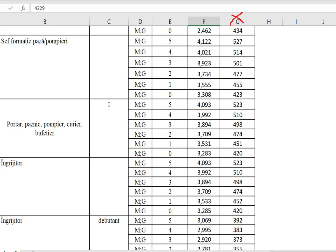
Task: Select column D header
Action: 140,22
